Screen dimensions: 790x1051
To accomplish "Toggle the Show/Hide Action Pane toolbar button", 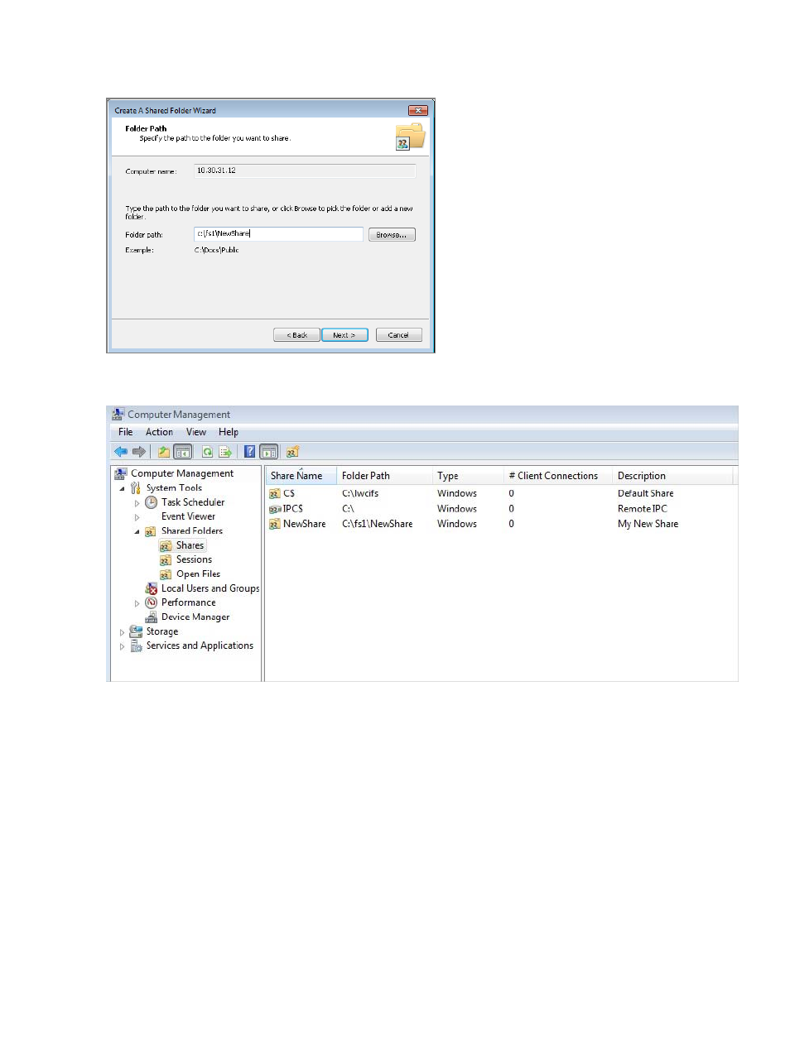I will [x=268, y=452].
